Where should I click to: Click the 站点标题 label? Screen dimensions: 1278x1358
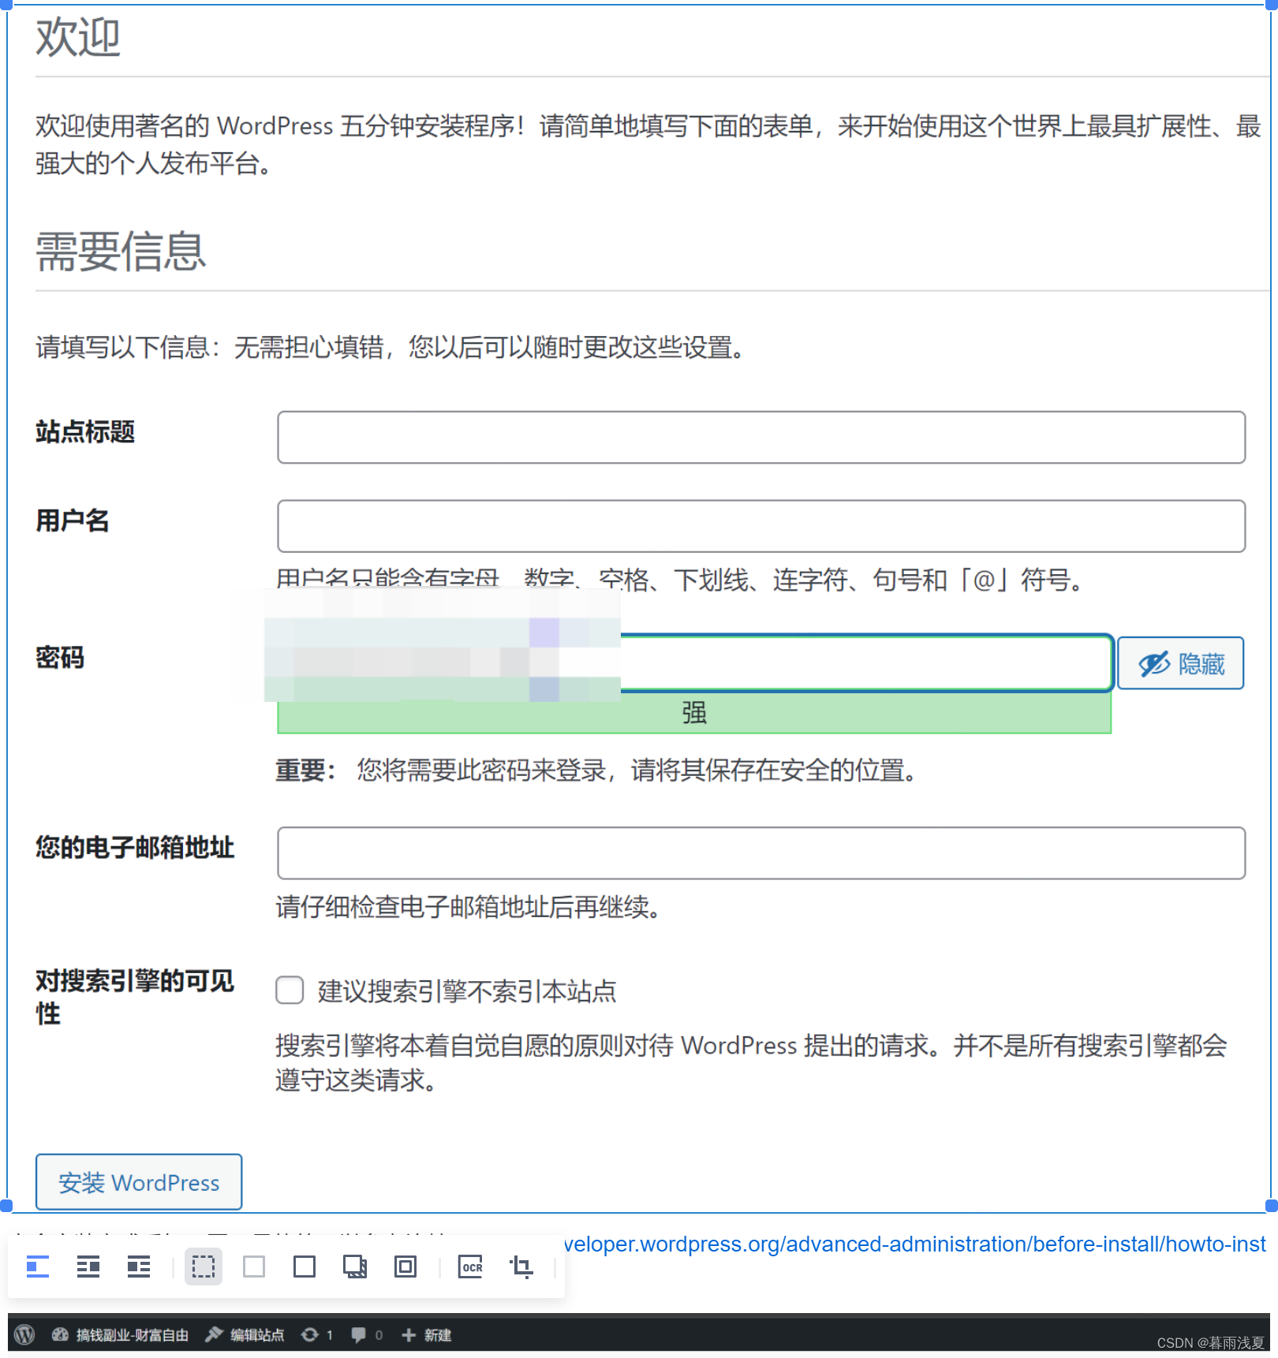pos(85,431)
